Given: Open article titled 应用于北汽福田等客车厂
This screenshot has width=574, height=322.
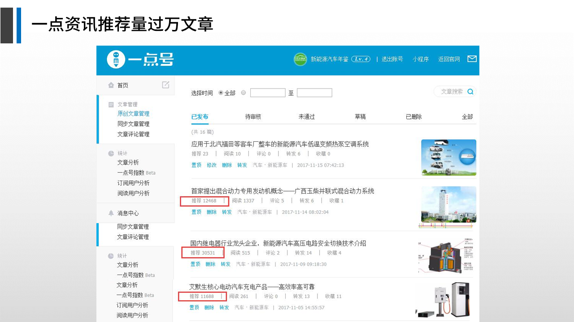Looking at the screenshot, I should pos(280,144).
